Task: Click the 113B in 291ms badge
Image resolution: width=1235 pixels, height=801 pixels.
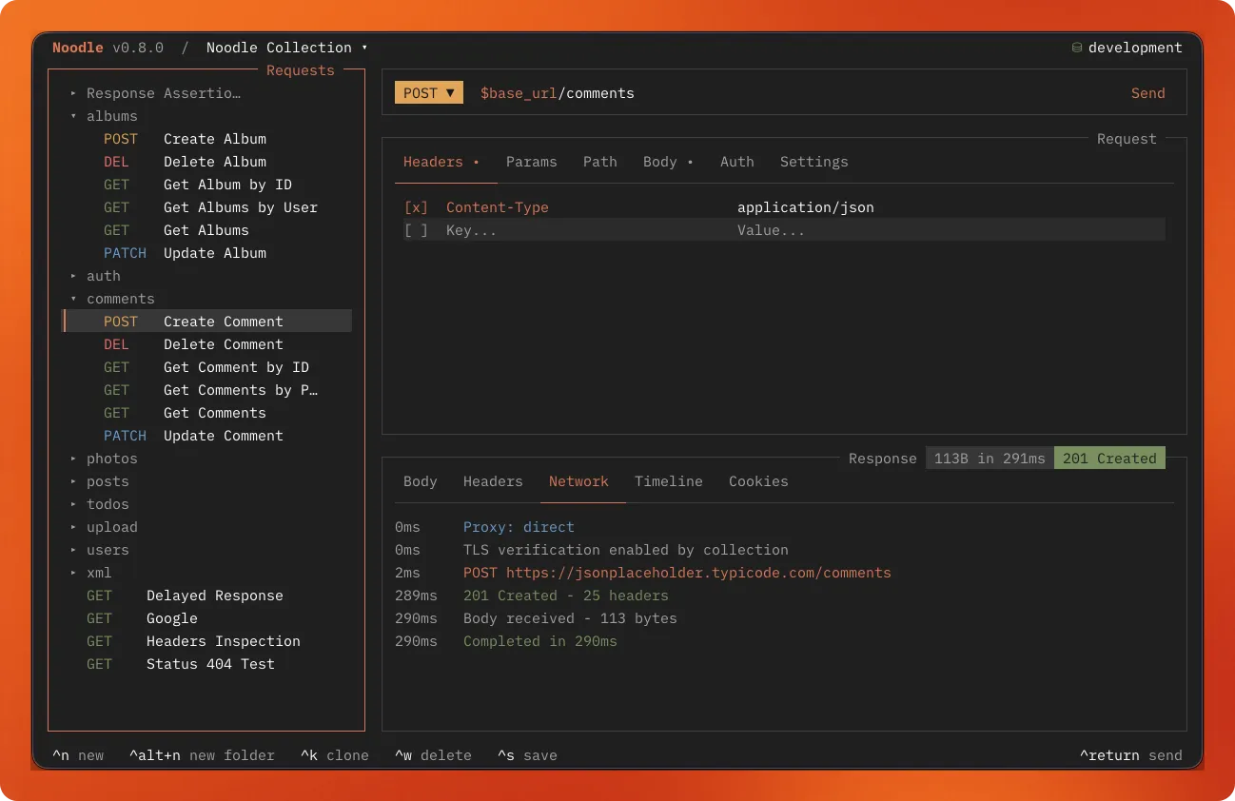Action: coord(990,459)
